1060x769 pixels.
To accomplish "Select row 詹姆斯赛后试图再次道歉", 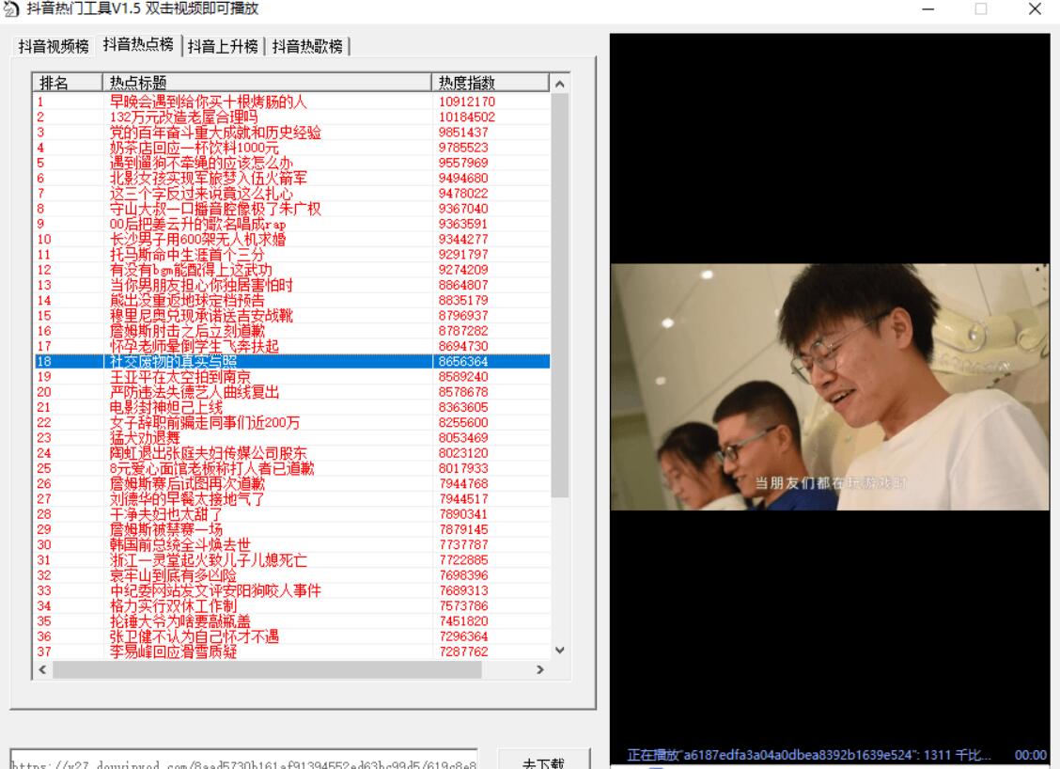I will 292,483.
